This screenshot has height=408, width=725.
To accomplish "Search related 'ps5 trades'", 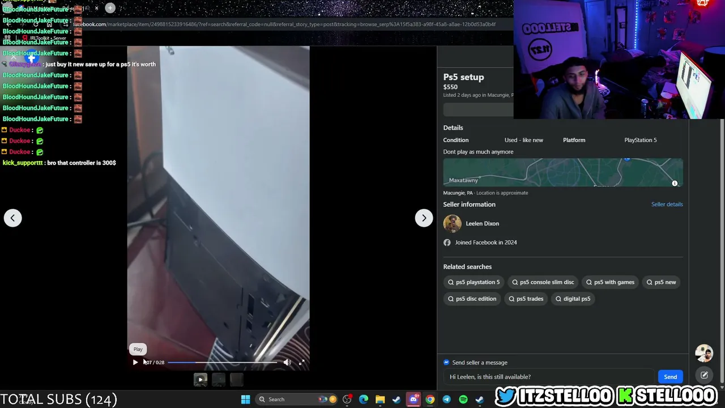I will pyautogui.click(x=526, y=299).
